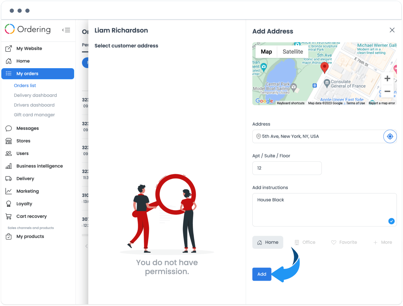This screenshot has width=403, height=306.
Task: Select the Favorite address tag
Action: click(x=344, y=242)
